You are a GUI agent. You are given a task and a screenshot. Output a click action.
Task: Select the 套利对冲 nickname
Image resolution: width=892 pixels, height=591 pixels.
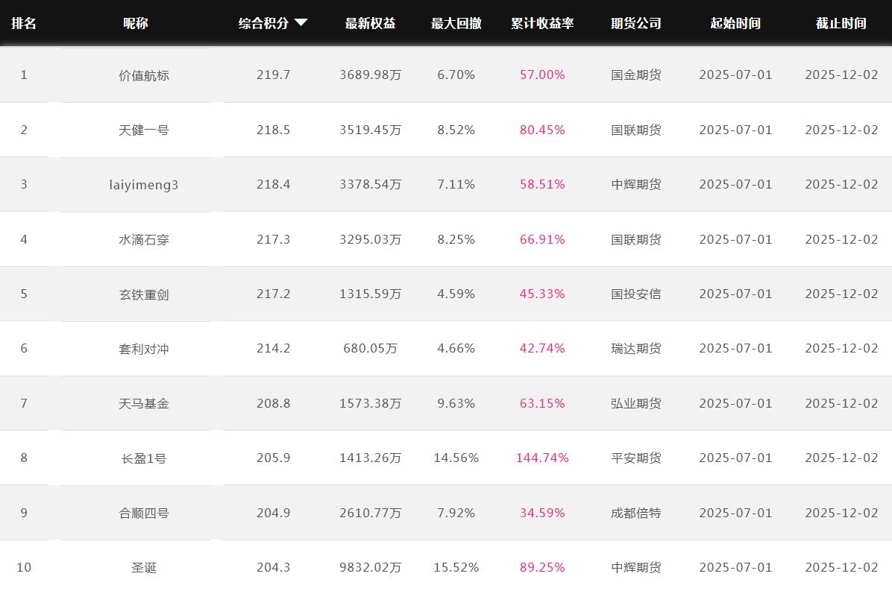[x=144, y=349]
